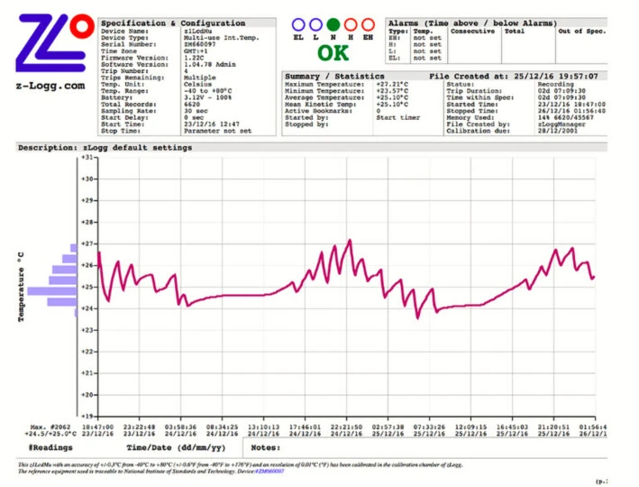Click the L alarm indicator circle
The image size is (639, 487).
316,25
